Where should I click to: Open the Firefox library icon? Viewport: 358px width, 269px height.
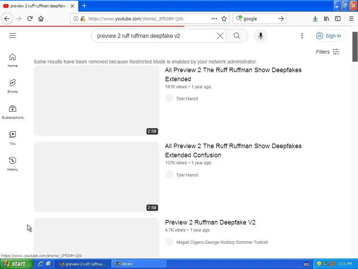click(327, 19)
